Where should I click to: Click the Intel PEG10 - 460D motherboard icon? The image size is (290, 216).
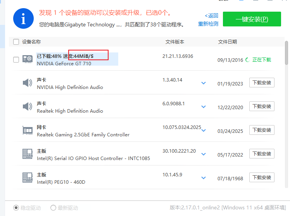click(x=27, y=178)
